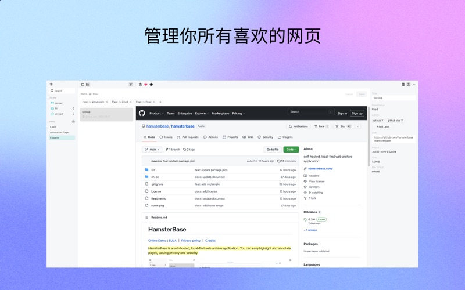Open the Team menu item
Screen dimensions: 465x290
point(170,113)
